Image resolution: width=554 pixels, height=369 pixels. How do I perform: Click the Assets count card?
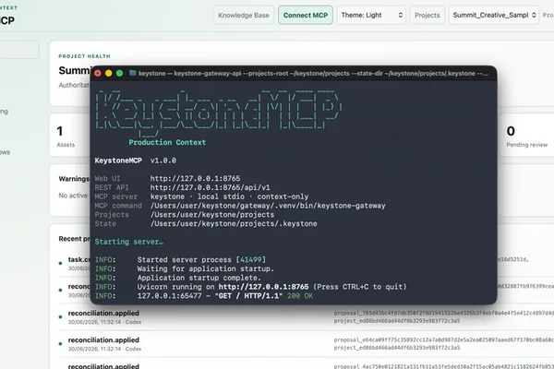pos(70,135)
